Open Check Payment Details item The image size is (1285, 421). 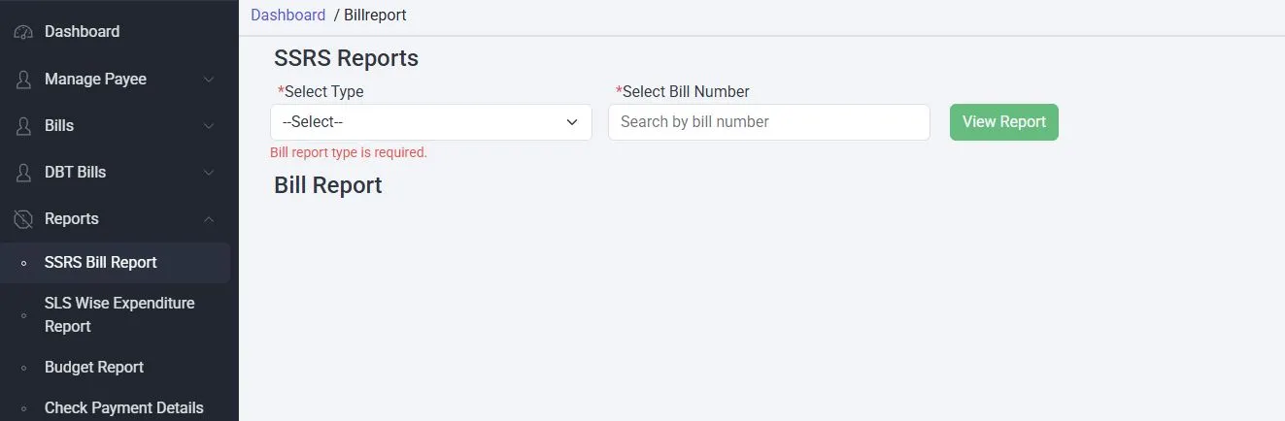(x=124, y=407)
